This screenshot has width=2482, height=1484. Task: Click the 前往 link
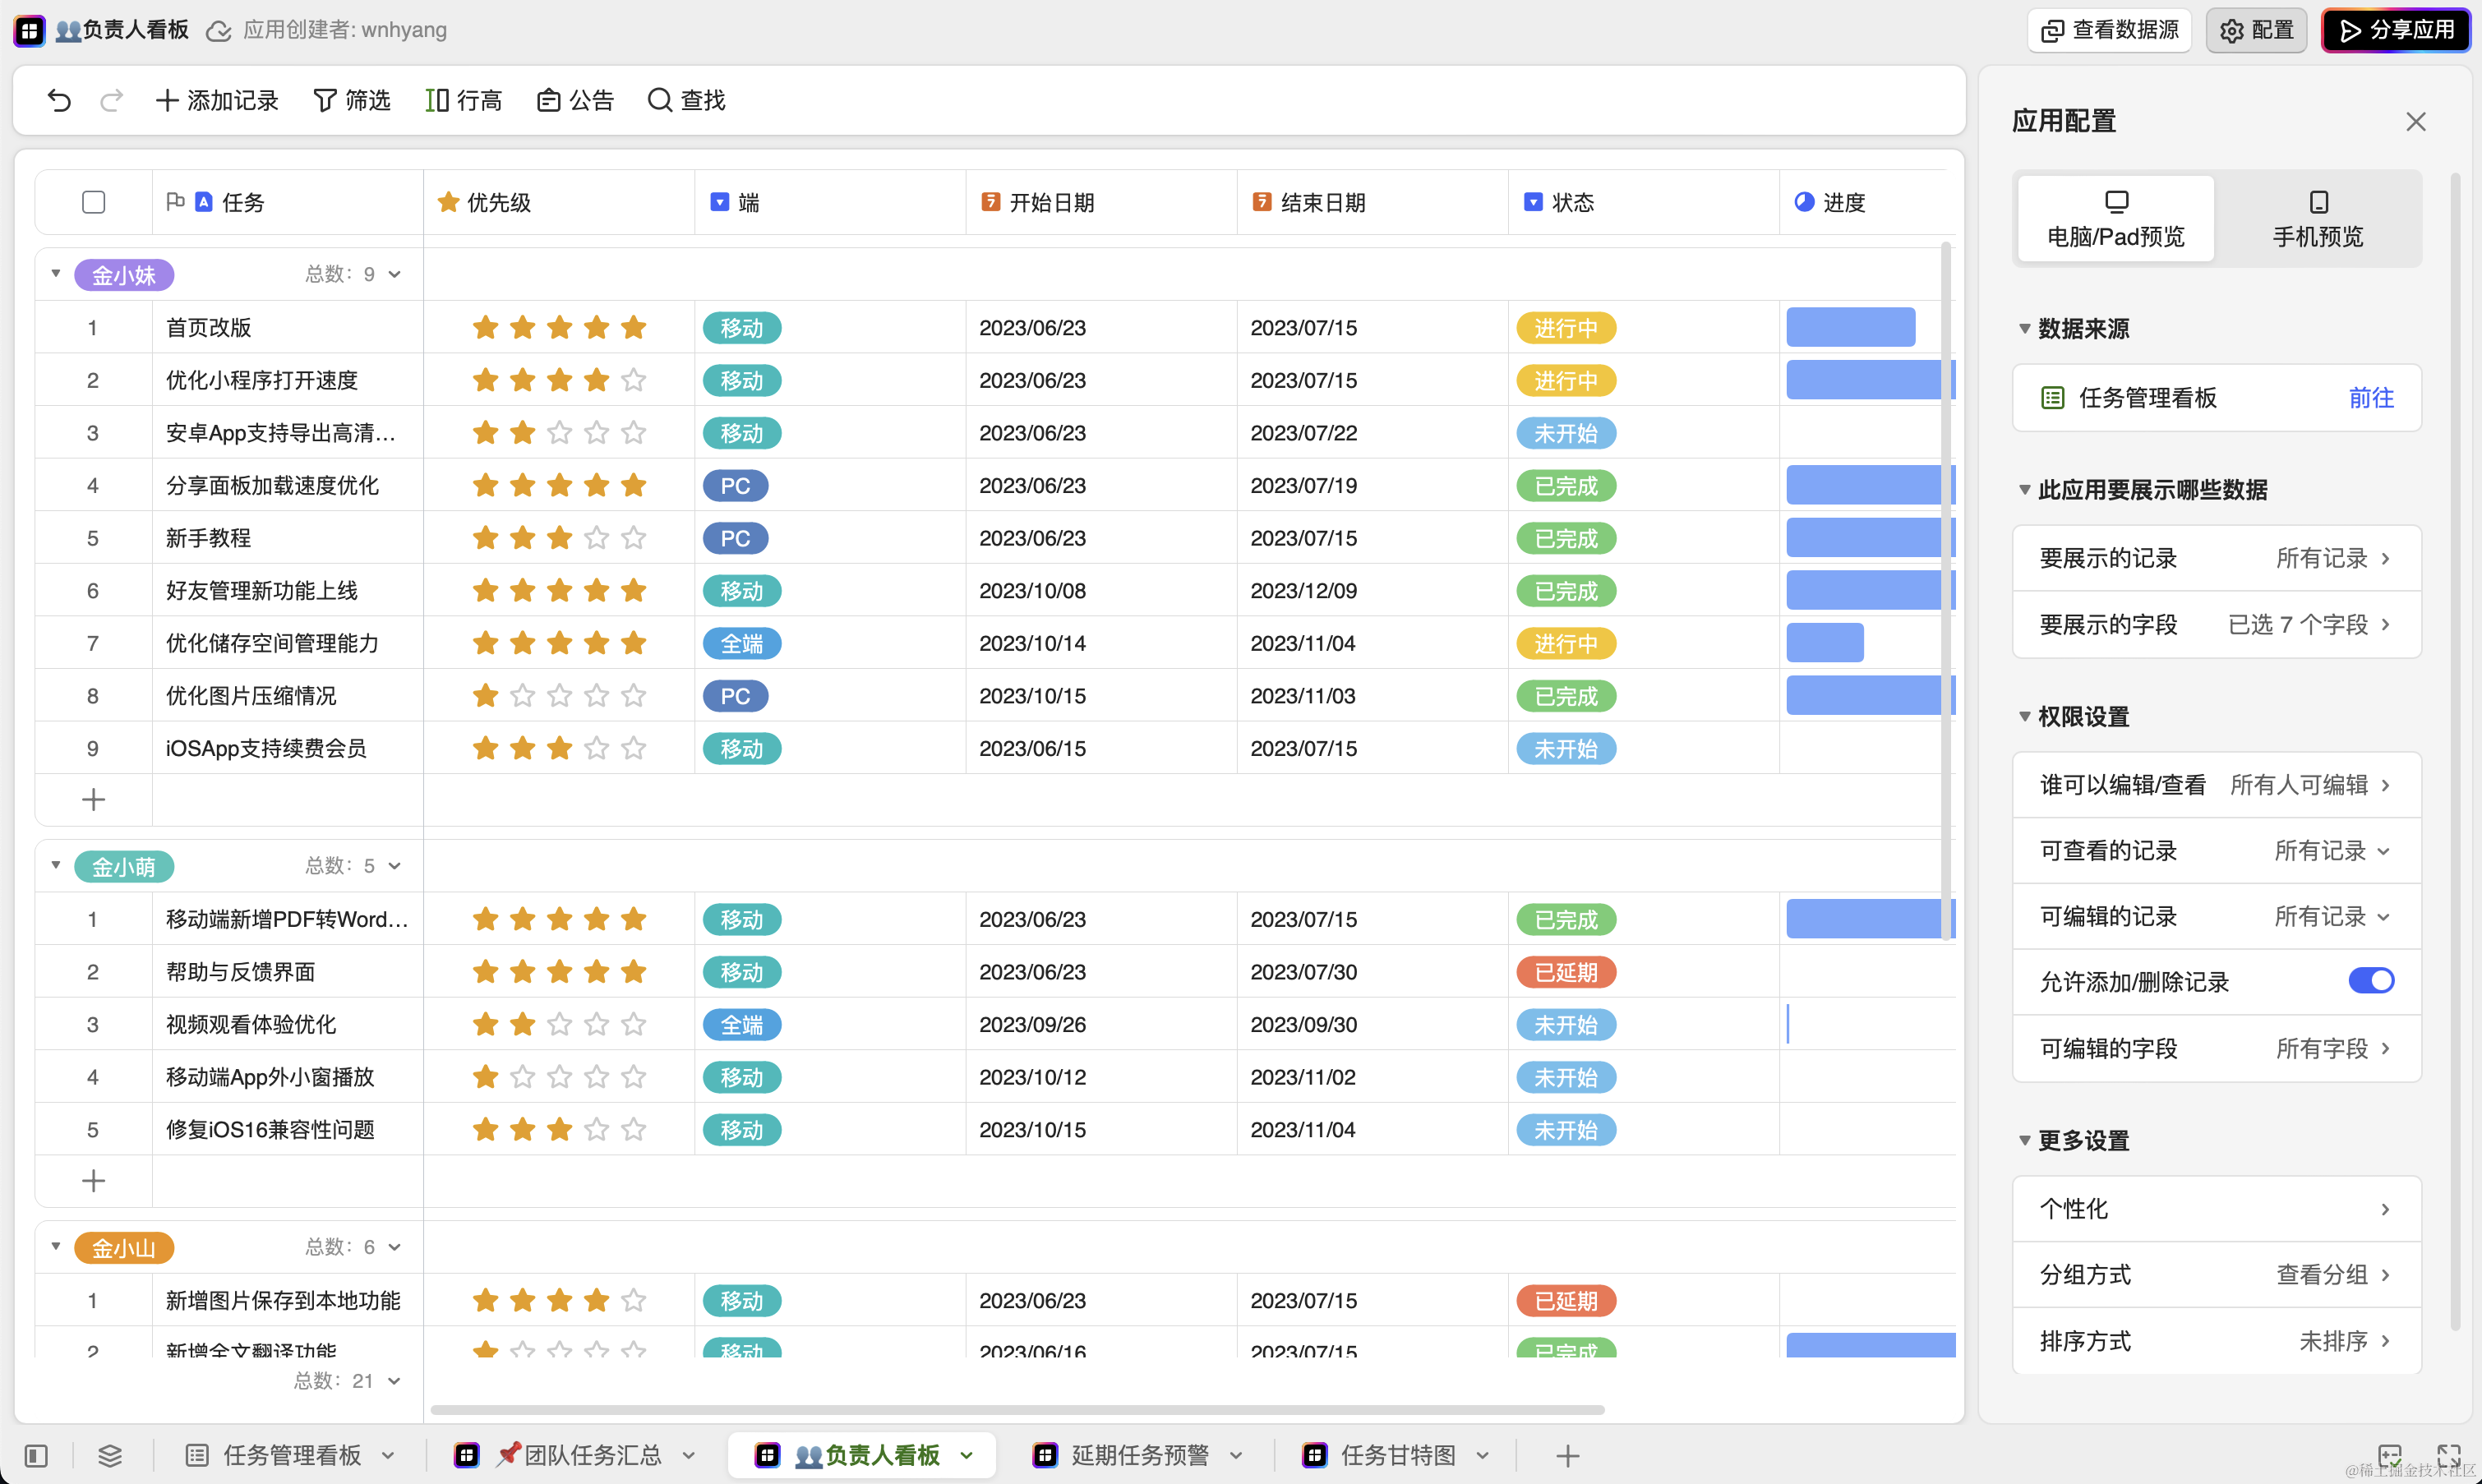click(2370, 398)
